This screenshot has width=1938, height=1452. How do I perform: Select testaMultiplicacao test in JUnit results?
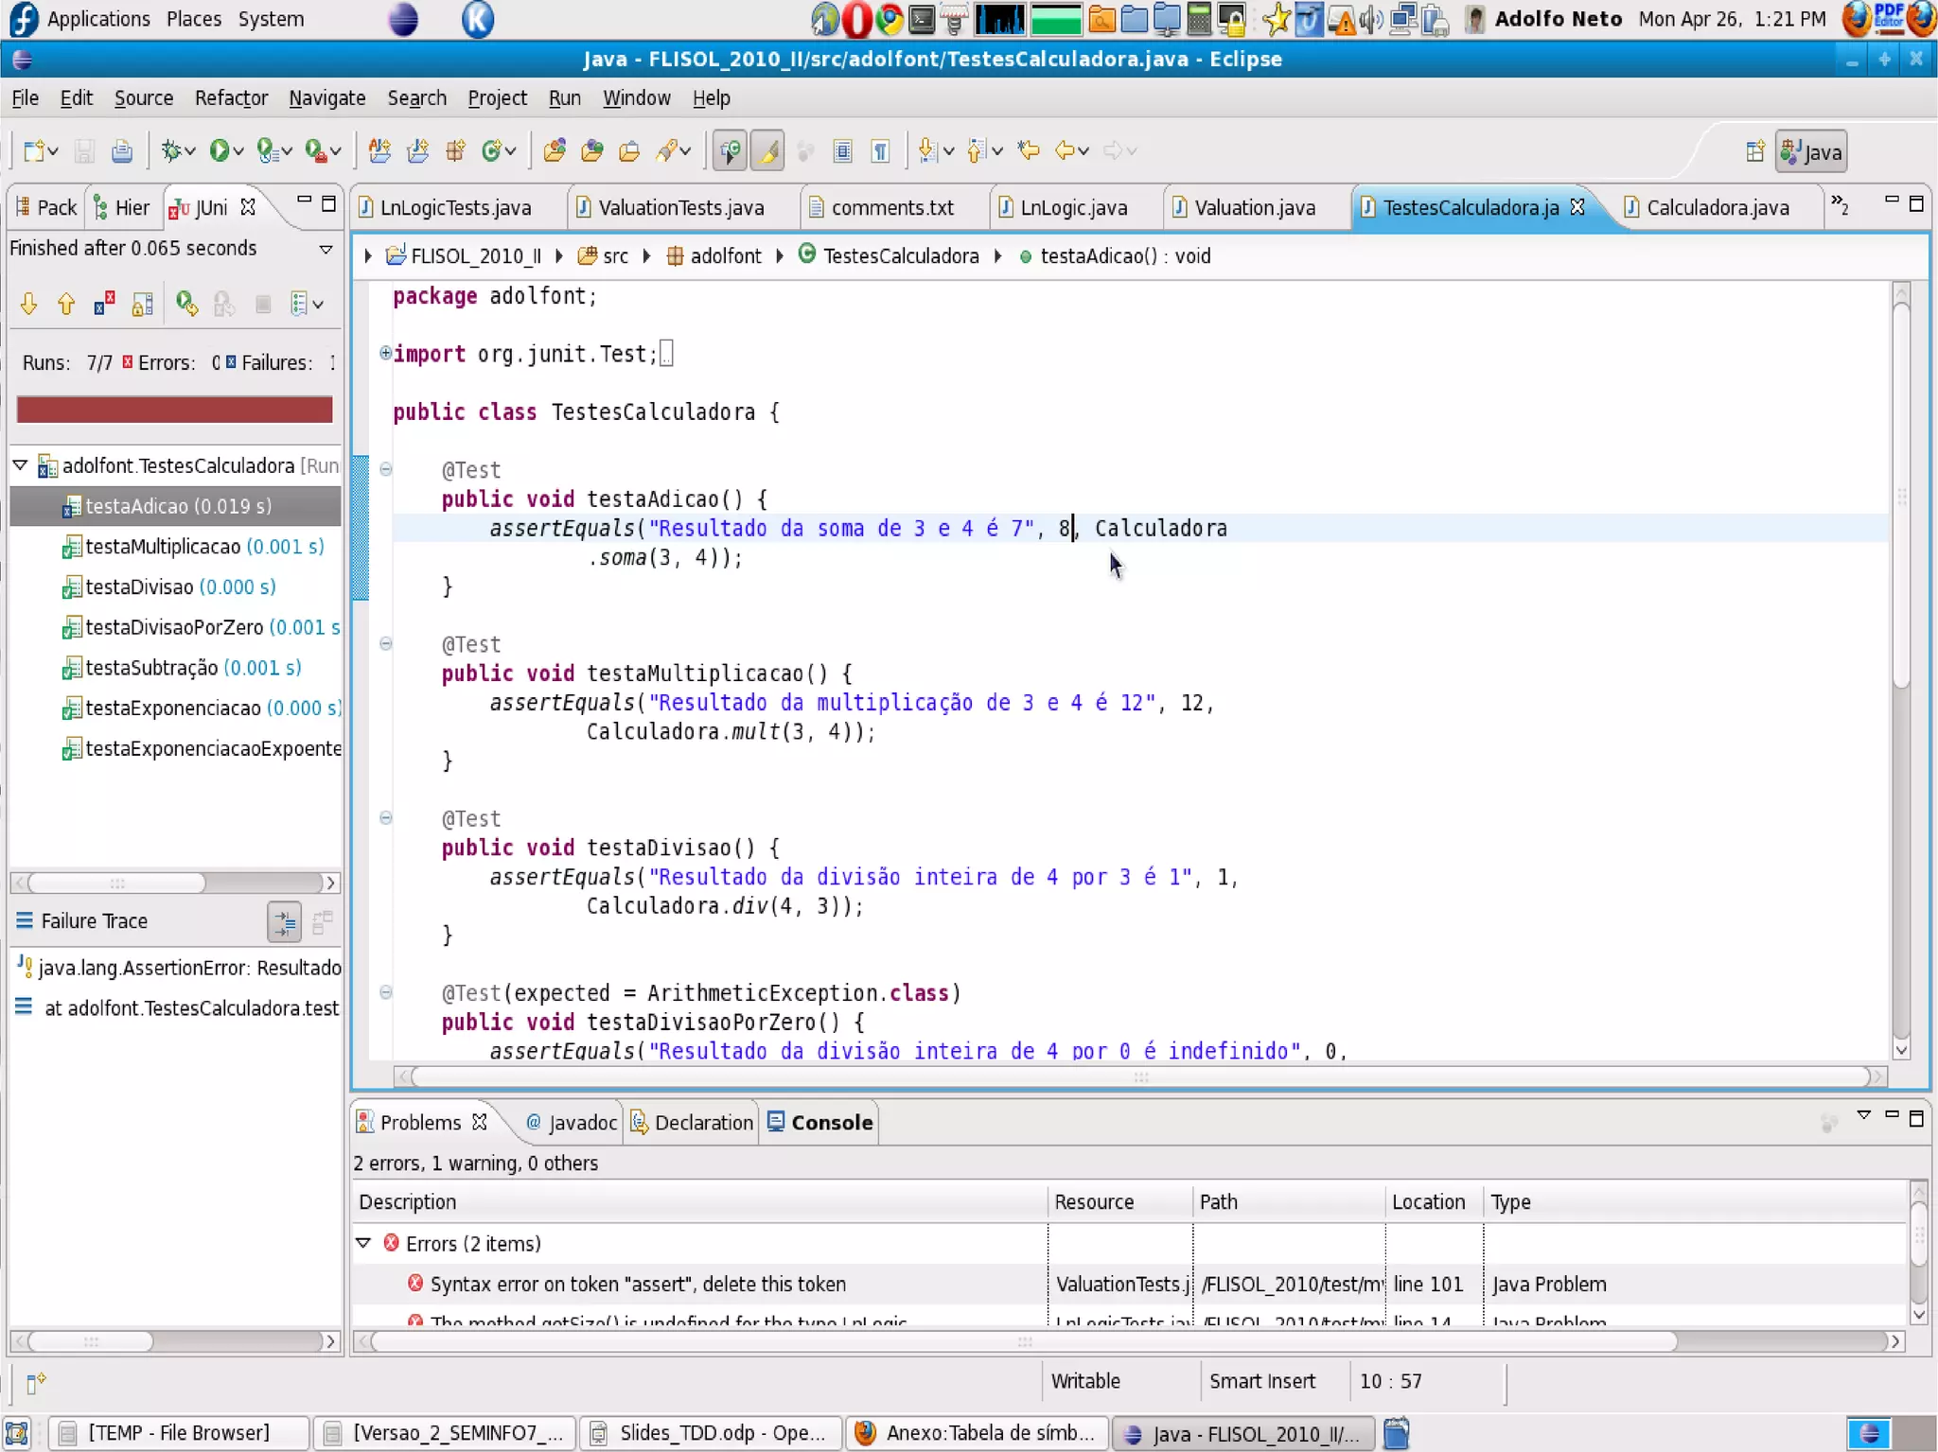point(163,547)
